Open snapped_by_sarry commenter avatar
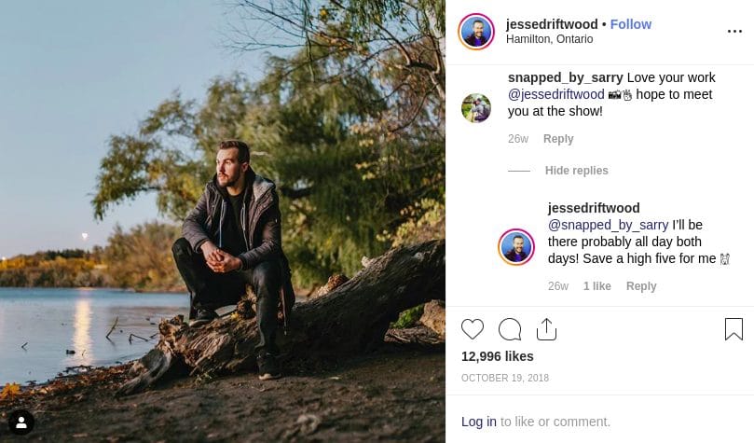The image size is (754, 443). 476,108
